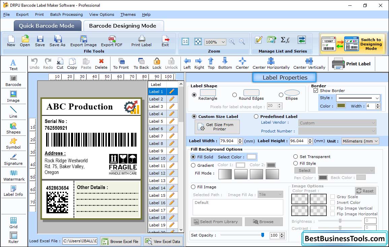Image resolution: width=389 pixels, height=247 pixels.
Task: Open the border Style dropdown
Action: click(x=377, y=98)
